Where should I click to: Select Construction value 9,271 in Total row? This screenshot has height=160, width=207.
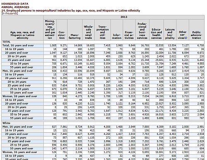tap(64, 45)
